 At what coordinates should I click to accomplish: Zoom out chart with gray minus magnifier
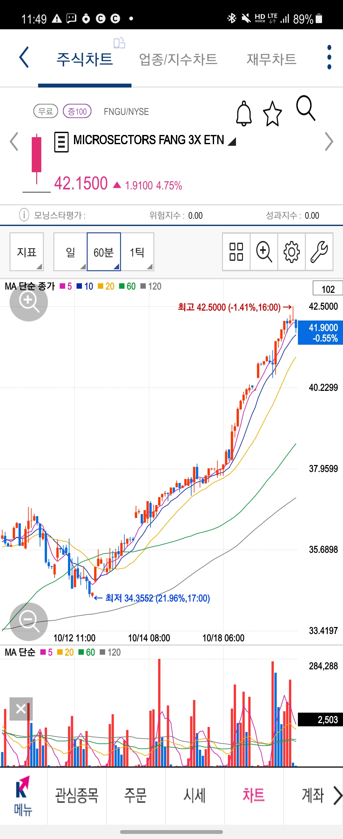click(x=29, y=621)
